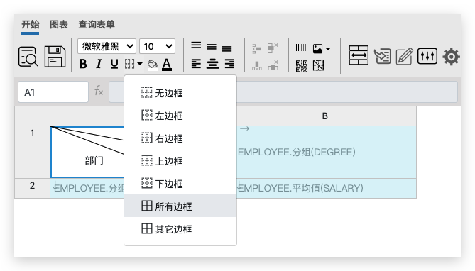This screenshot has height=271, width=475.
Task: Click the import script icon
Action: click(382, 56)
